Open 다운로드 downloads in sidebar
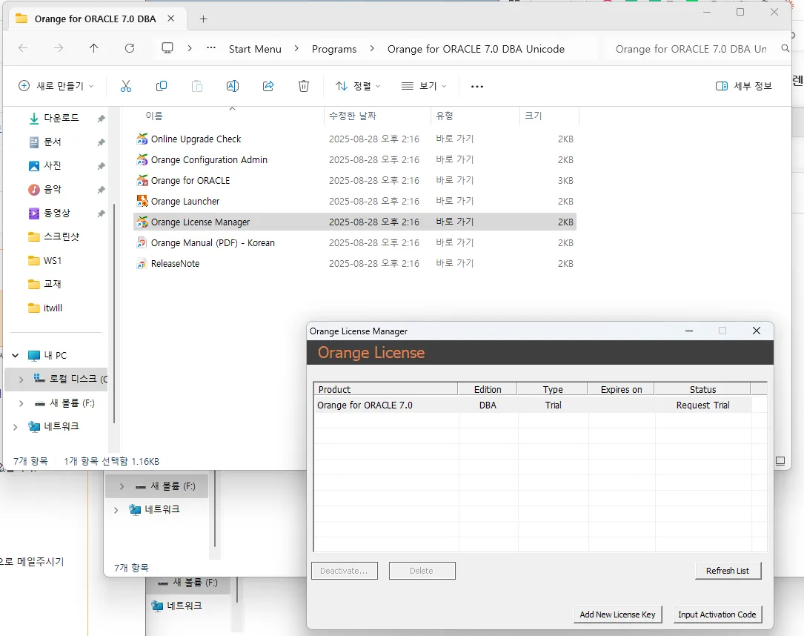Screen dimensions: 804x636 [x=61, y=118]
